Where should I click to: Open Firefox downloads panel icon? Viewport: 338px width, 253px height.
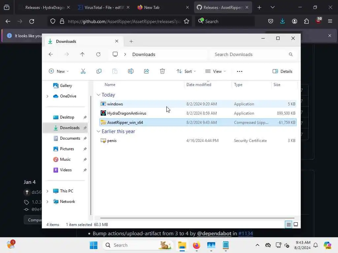click(283, 21)
